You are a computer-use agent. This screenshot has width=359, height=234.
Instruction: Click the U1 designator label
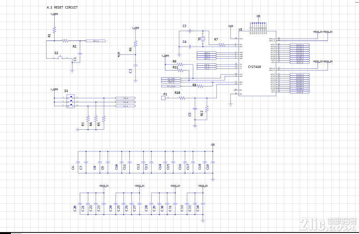tap(240, 29)
